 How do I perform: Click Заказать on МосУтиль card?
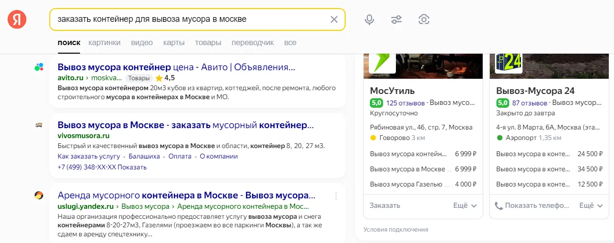pyautogui.click(x=385, y=206)
